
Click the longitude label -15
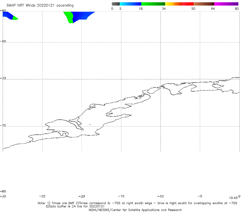click(121, 196)
